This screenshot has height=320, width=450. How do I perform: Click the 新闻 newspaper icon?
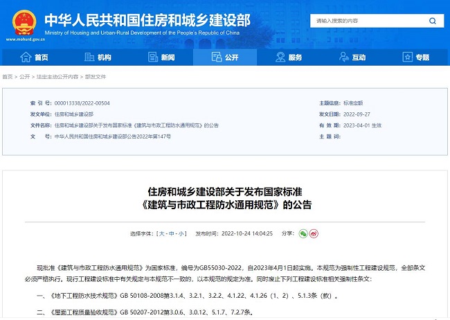coord(153,57)
